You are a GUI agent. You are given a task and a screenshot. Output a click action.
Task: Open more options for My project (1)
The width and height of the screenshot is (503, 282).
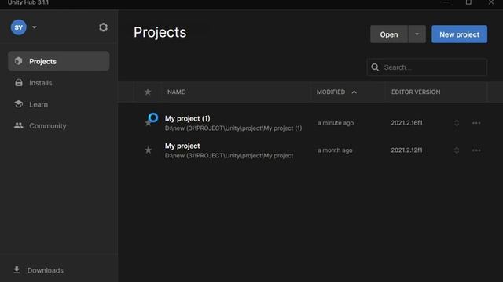[476, 123]
